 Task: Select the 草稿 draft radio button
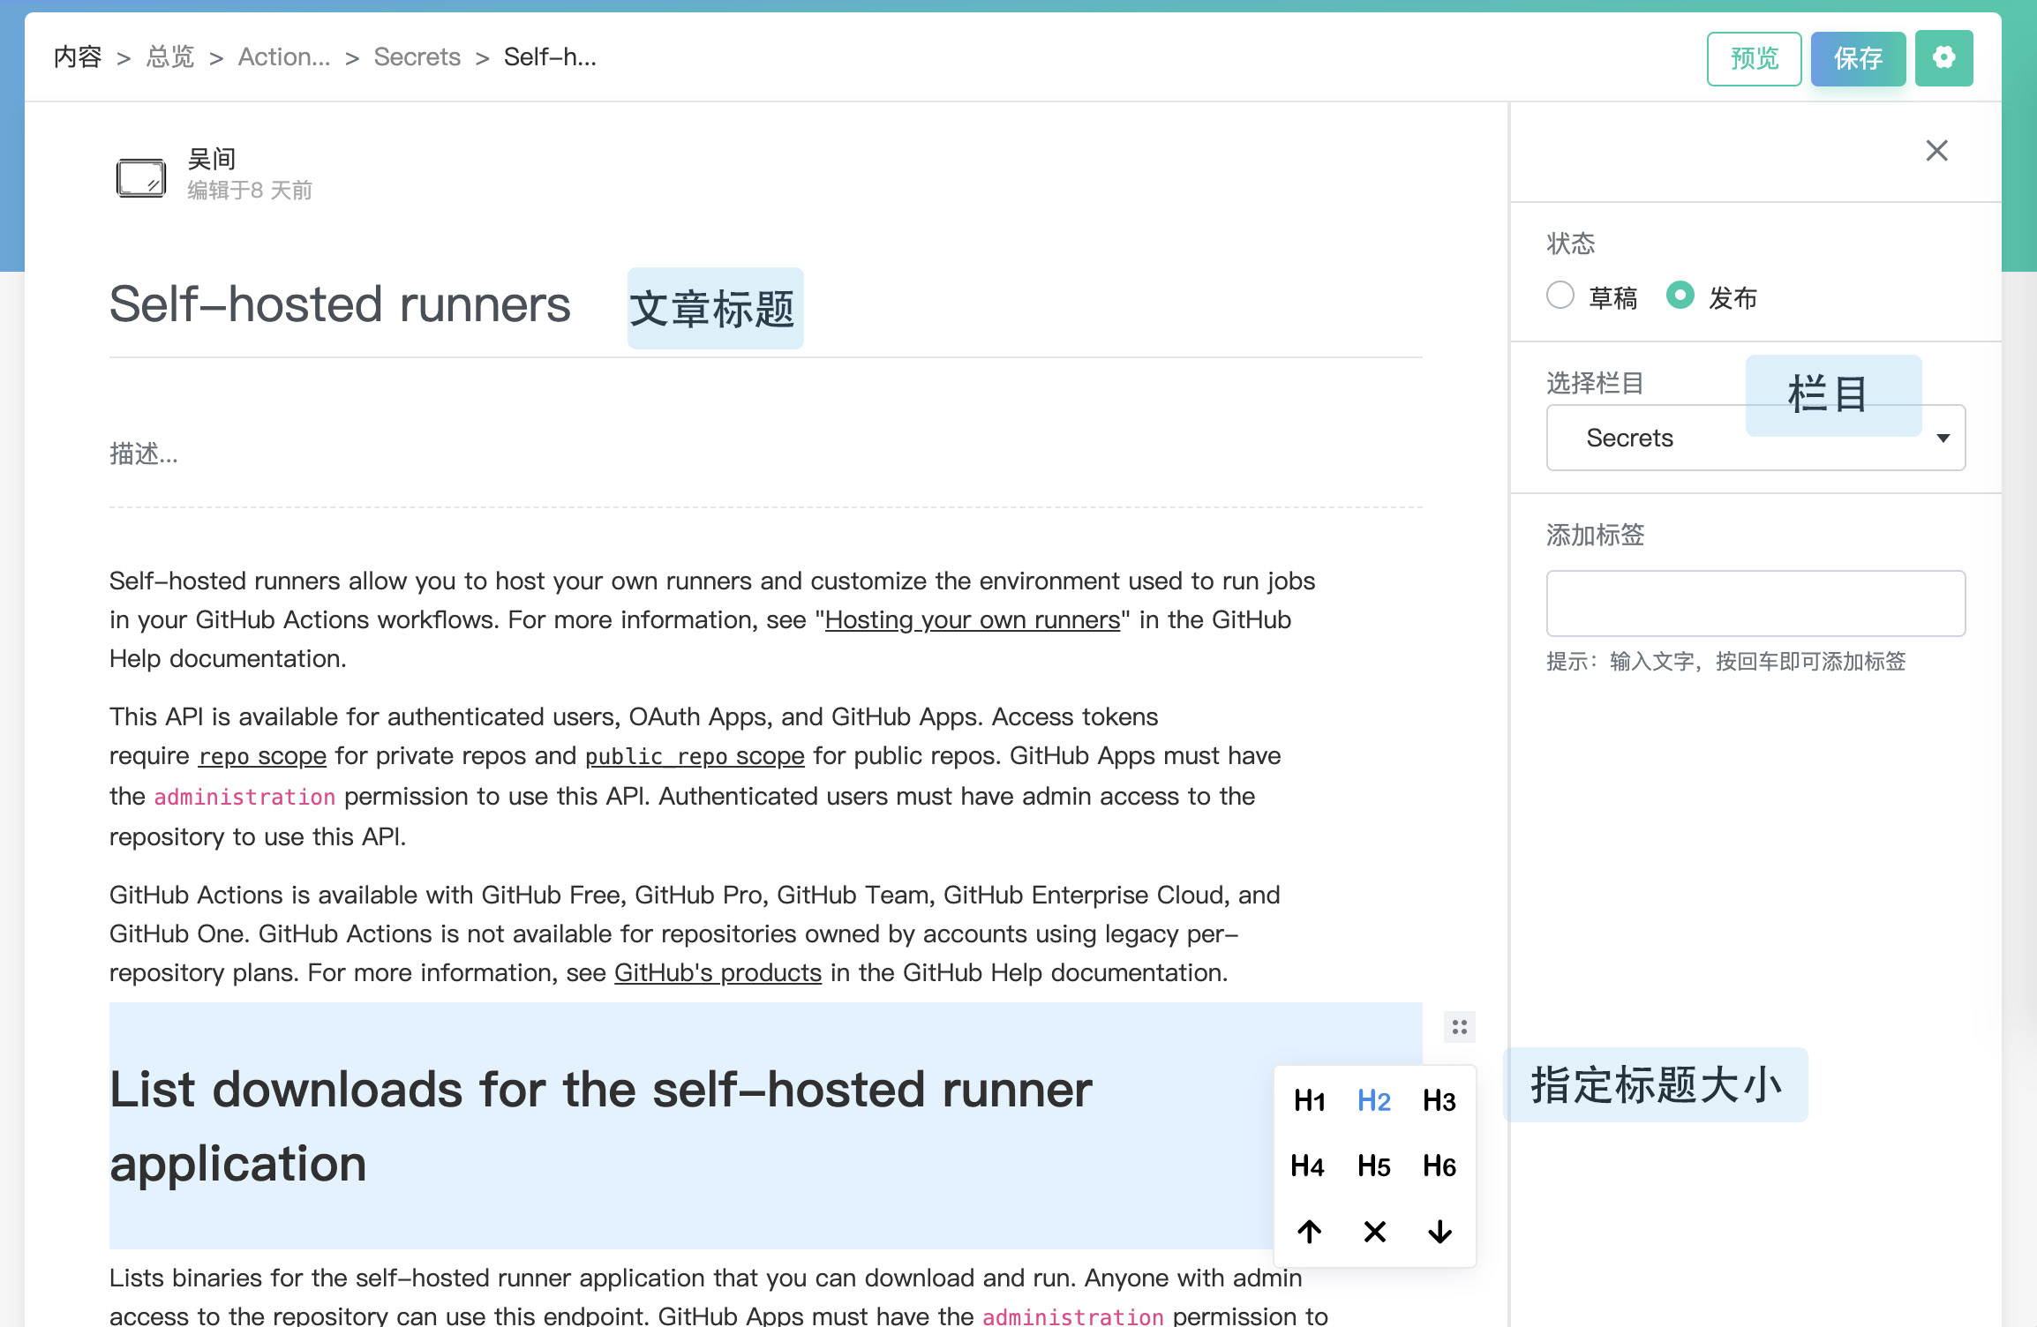pyautogui.click(x=1560, y=296)
